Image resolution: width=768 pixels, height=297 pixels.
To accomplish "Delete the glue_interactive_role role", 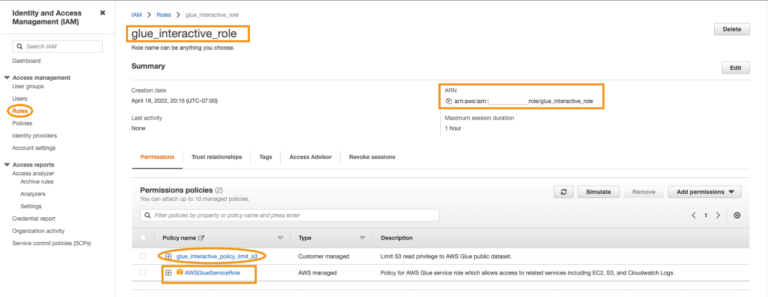I will coord(732,29).
